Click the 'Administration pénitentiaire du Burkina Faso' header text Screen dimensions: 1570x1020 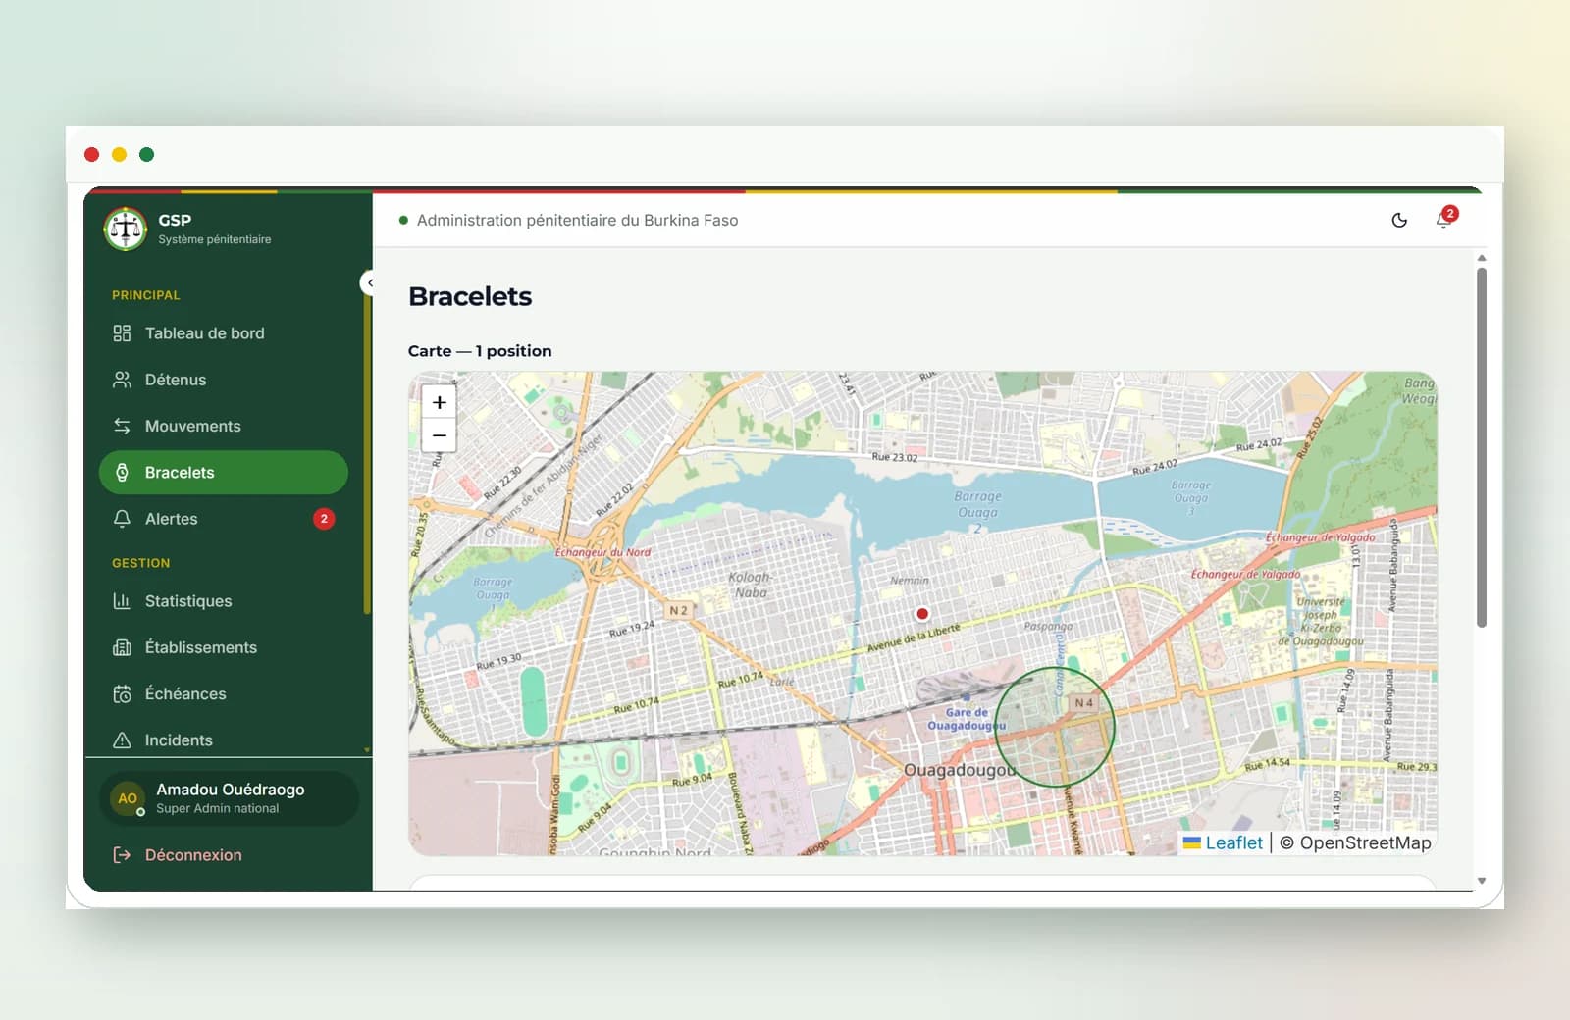point(577,221)
